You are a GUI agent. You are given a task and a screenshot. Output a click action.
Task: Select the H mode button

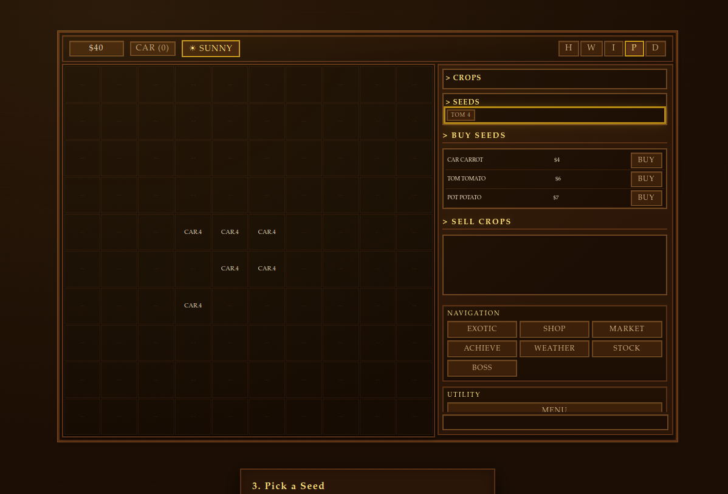click(x=568, y=48)
